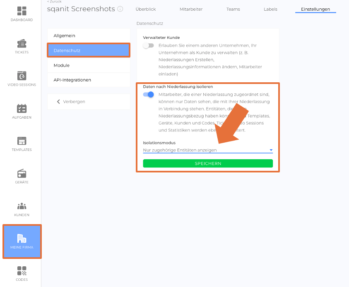Switch to the Labels tab

point(270,9)
